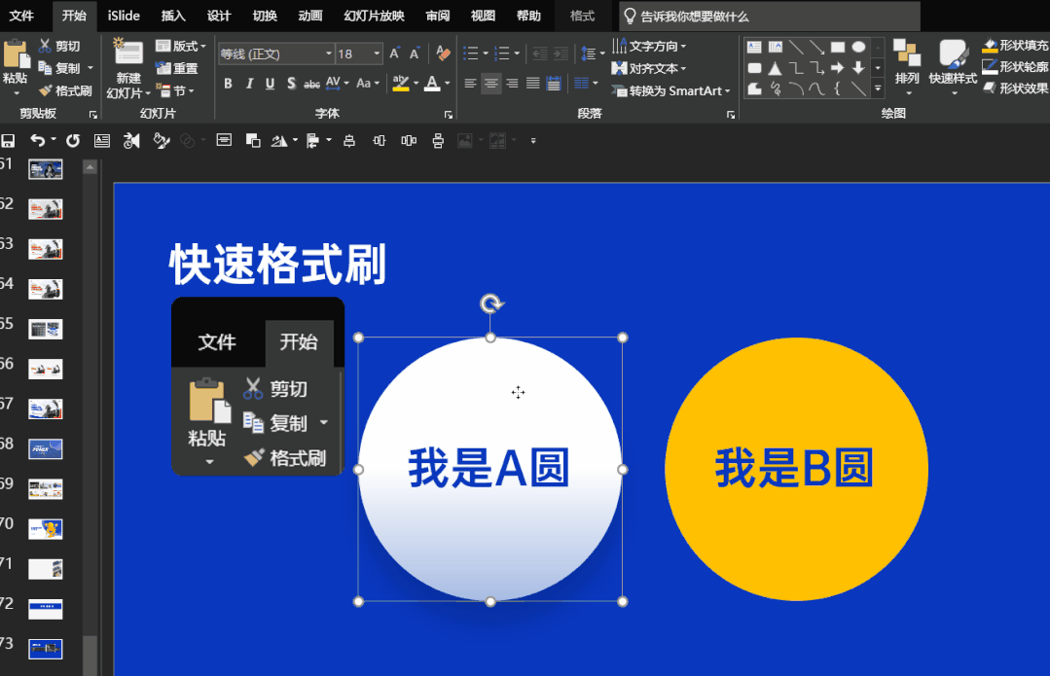Select slide 61 thumbnail
Image resolution: width=1050 pixels, height=676 pixels.
tap(46, 169)
